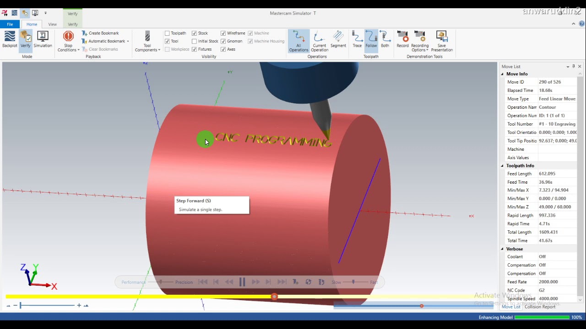This screenshot has height=329, width=586.
Task: Click the Record button
Action: point(402,39)
